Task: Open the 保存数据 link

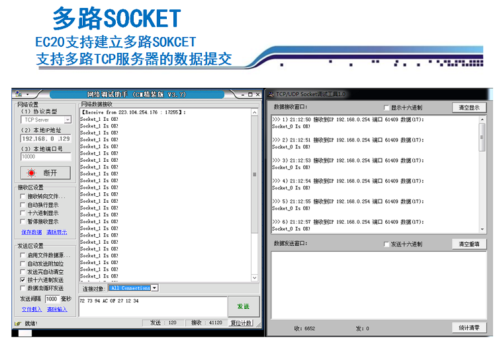Action: click(32, 232)
